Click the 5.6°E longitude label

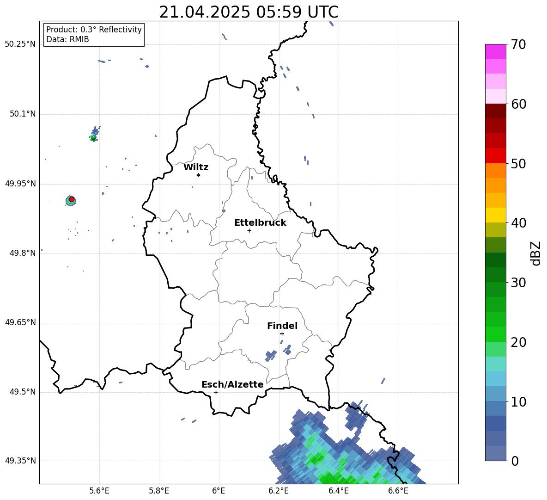(99, 491)
